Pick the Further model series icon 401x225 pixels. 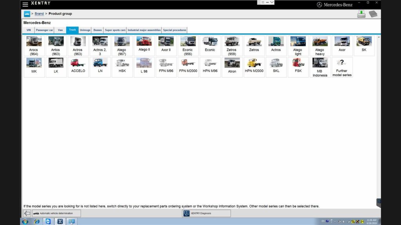[342, 67]
